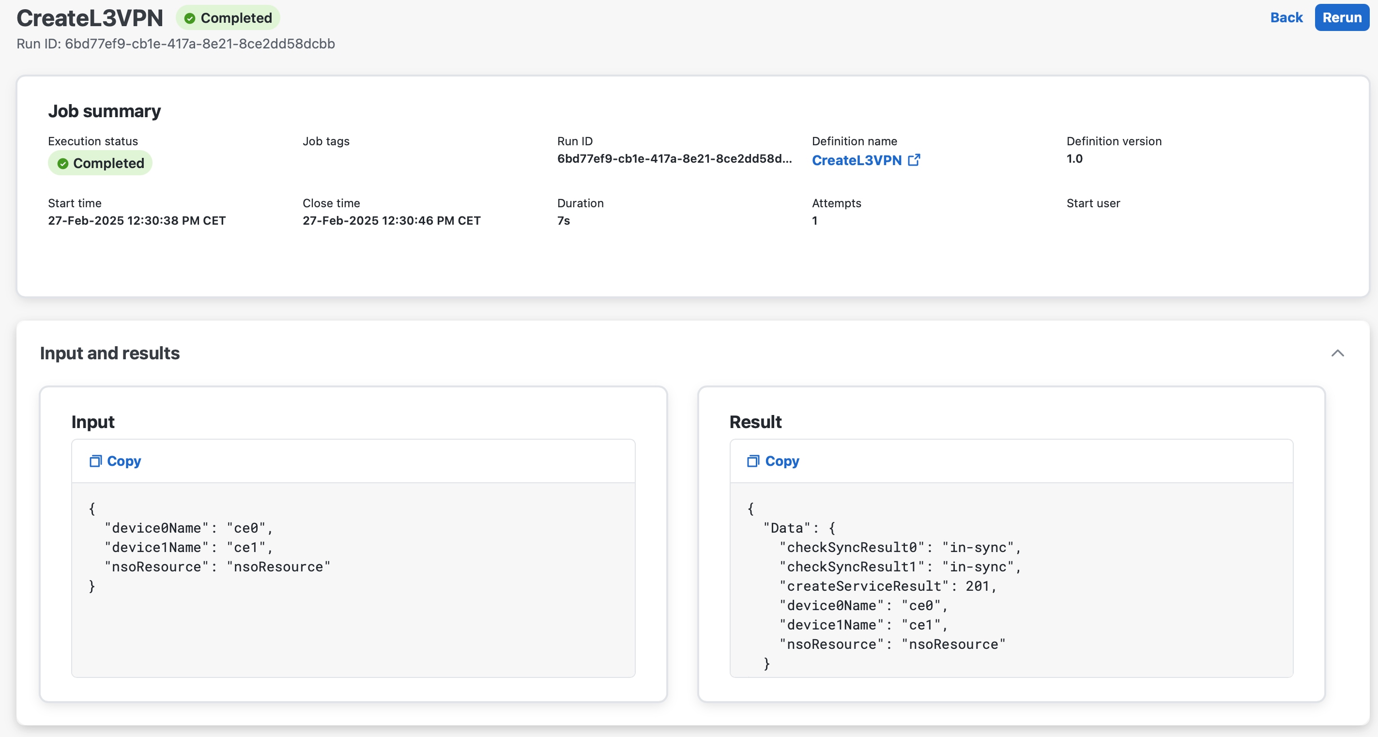1378x737 pixels.
Task: Click the createServiceResult line in Result
Action: click(887, 586)
